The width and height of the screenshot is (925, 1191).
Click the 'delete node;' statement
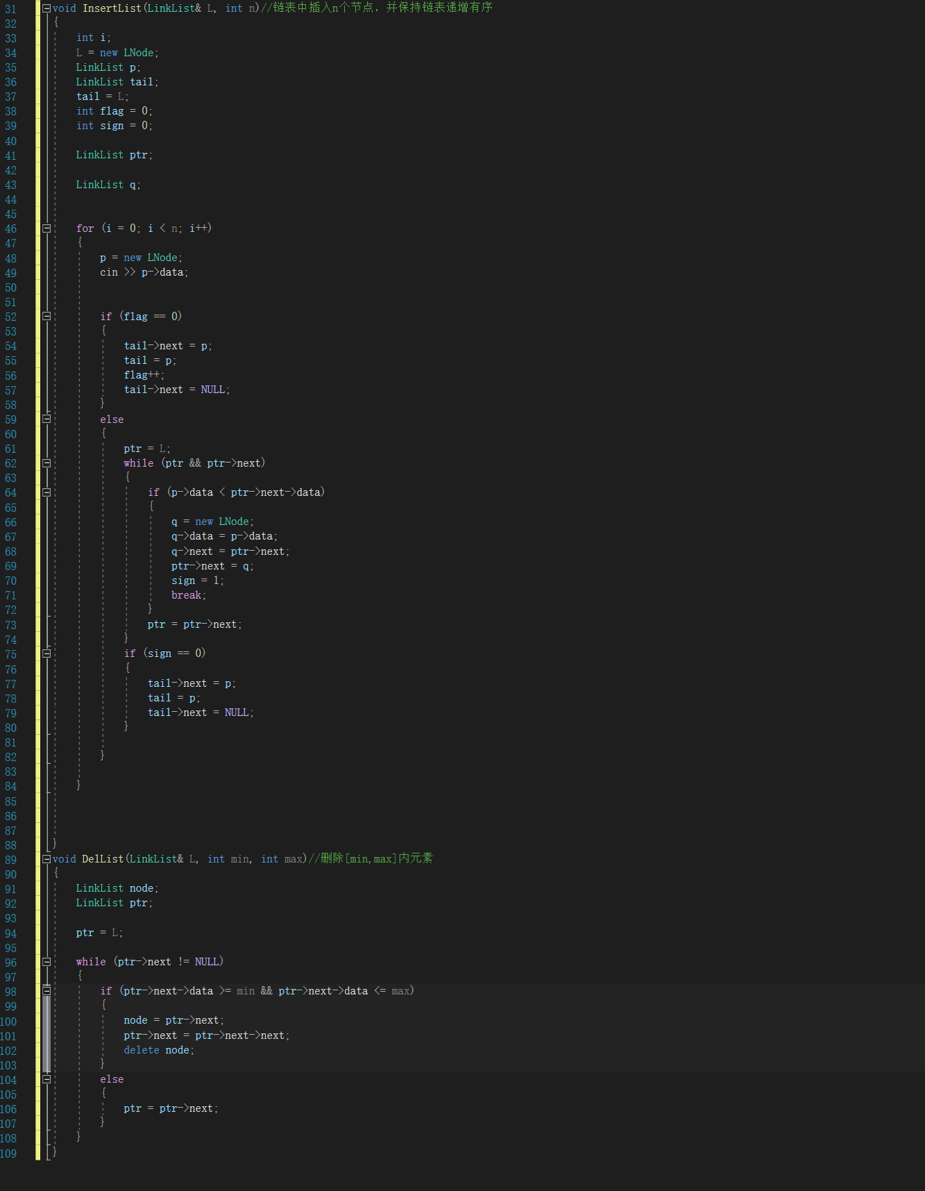coord(159,1050)
